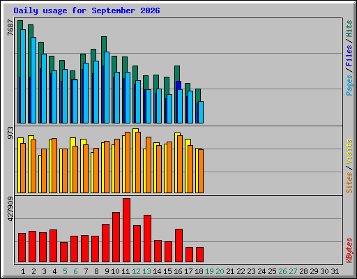This screenshot has height=279, width=357.
Task: Click the 'Daily usage for September 2026' title
Action: coord(86,10)
